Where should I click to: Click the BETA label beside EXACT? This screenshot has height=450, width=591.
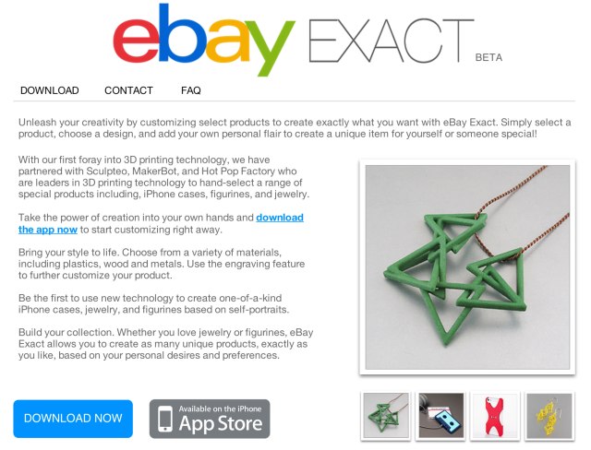(488, 57)
